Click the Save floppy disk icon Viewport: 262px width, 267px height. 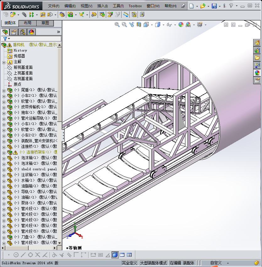(214, 6)
